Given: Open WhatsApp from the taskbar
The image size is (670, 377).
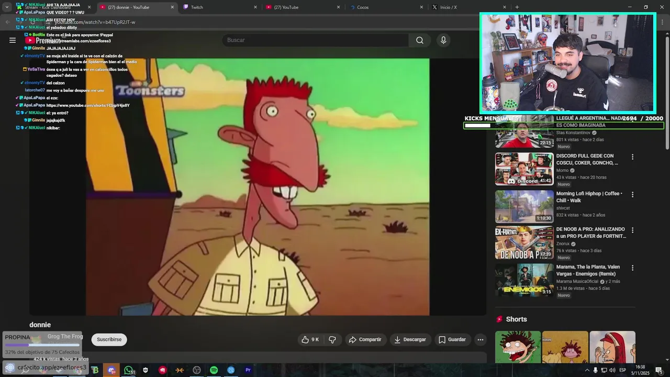Looking at the screenshot, I should coord(129,370).
